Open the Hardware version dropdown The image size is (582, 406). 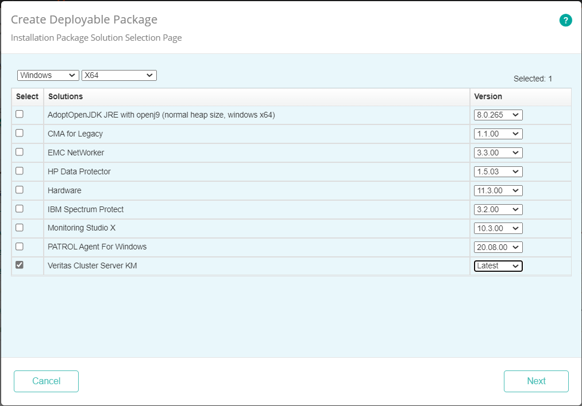tap(498, 190)
